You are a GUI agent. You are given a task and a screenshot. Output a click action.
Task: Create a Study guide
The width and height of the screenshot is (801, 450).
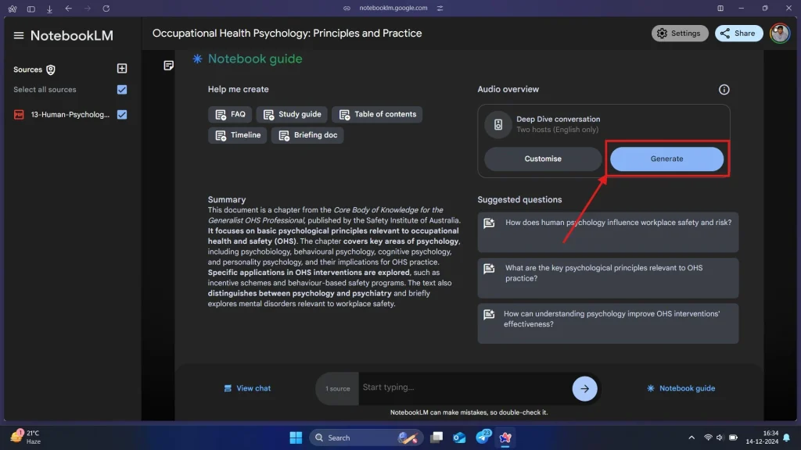[x=292, y=114]
